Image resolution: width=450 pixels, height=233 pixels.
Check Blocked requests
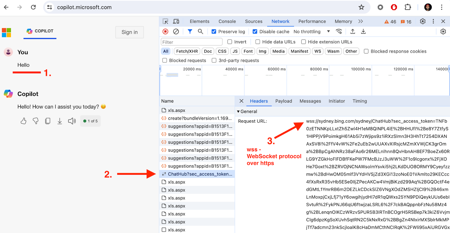pyautogui.click(x=165, y=60)
